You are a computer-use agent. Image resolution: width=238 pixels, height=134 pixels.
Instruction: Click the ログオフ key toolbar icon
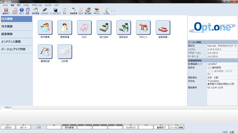[x=15, y=11]
